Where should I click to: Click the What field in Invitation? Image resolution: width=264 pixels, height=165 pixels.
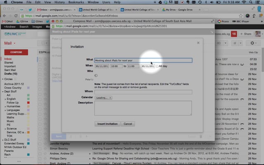pyautogui.click(x=143, y=60)
